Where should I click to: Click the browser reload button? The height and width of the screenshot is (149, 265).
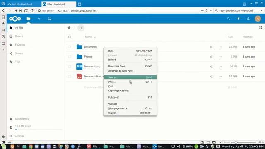point(26,10)
